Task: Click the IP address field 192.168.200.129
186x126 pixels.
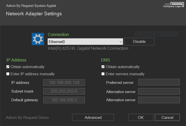Action: coord(64,83)
